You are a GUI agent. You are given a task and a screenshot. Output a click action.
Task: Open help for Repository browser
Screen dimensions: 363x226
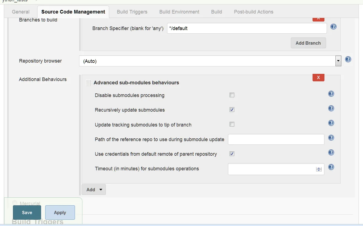tap(348, 59)
